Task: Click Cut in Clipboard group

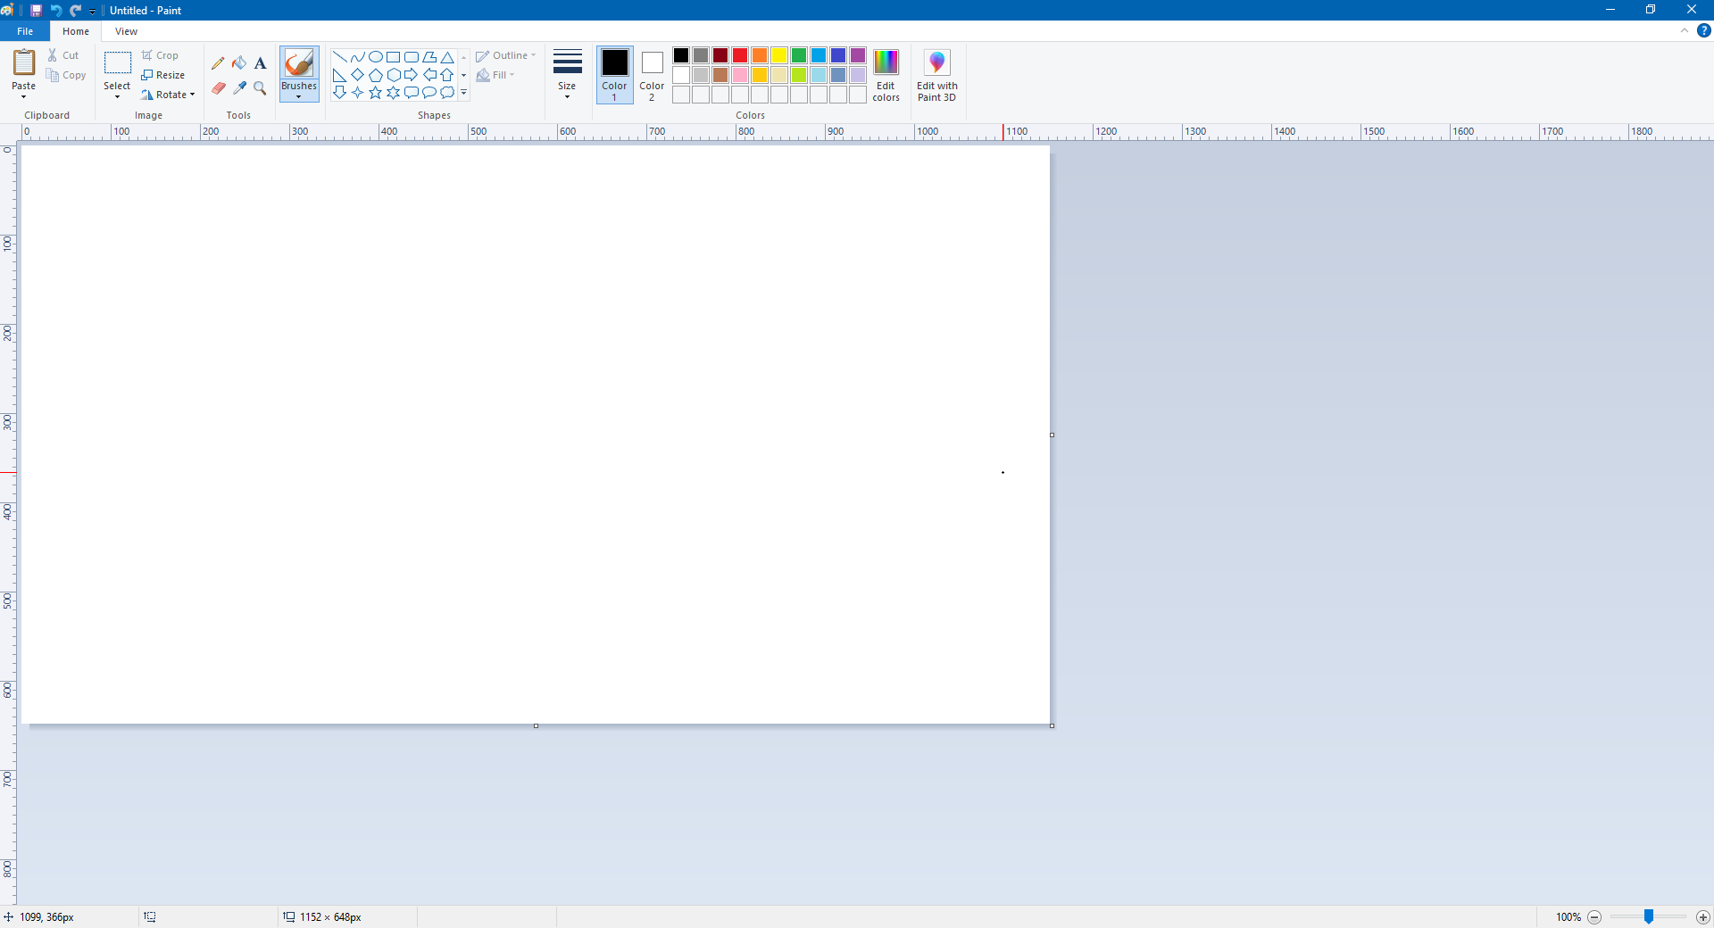Action: click(63, 55)
